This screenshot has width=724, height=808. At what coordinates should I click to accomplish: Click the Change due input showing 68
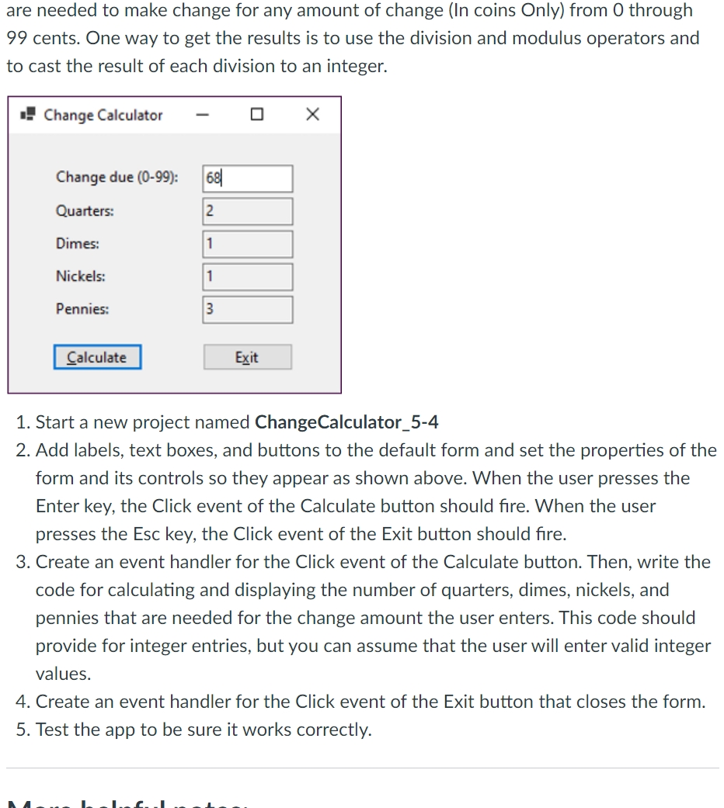coord(247,178)
